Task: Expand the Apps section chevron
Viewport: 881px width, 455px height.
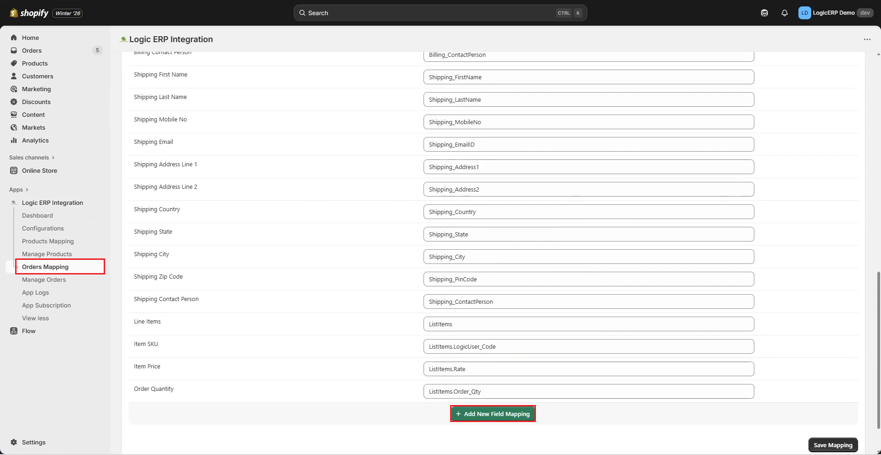Action: pyautogui.click(x=27, y=190)
